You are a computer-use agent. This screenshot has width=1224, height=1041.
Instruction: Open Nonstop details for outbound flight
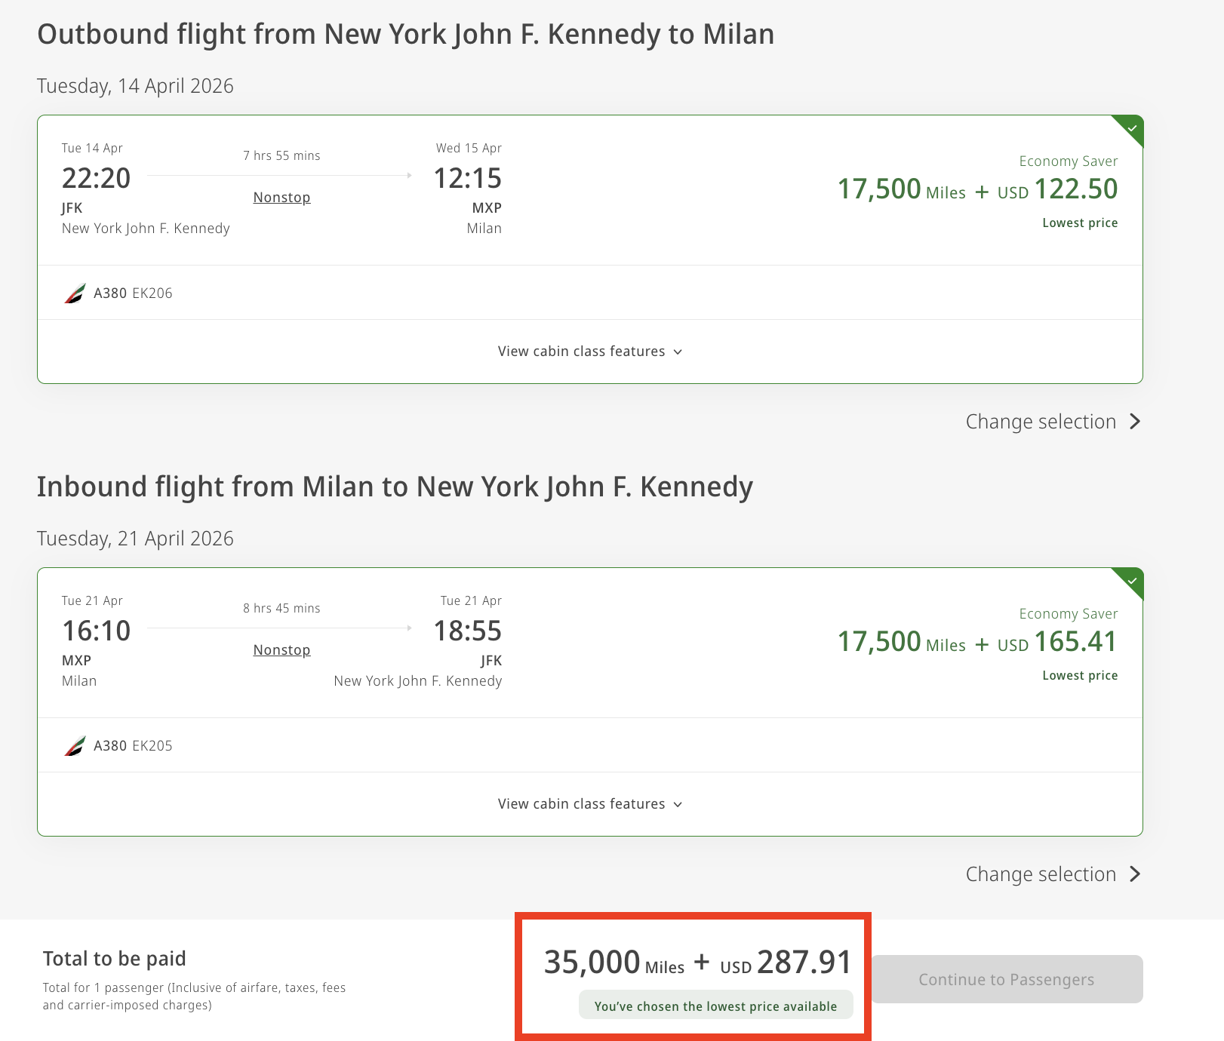pyautogui.click(x=281, y=198)
